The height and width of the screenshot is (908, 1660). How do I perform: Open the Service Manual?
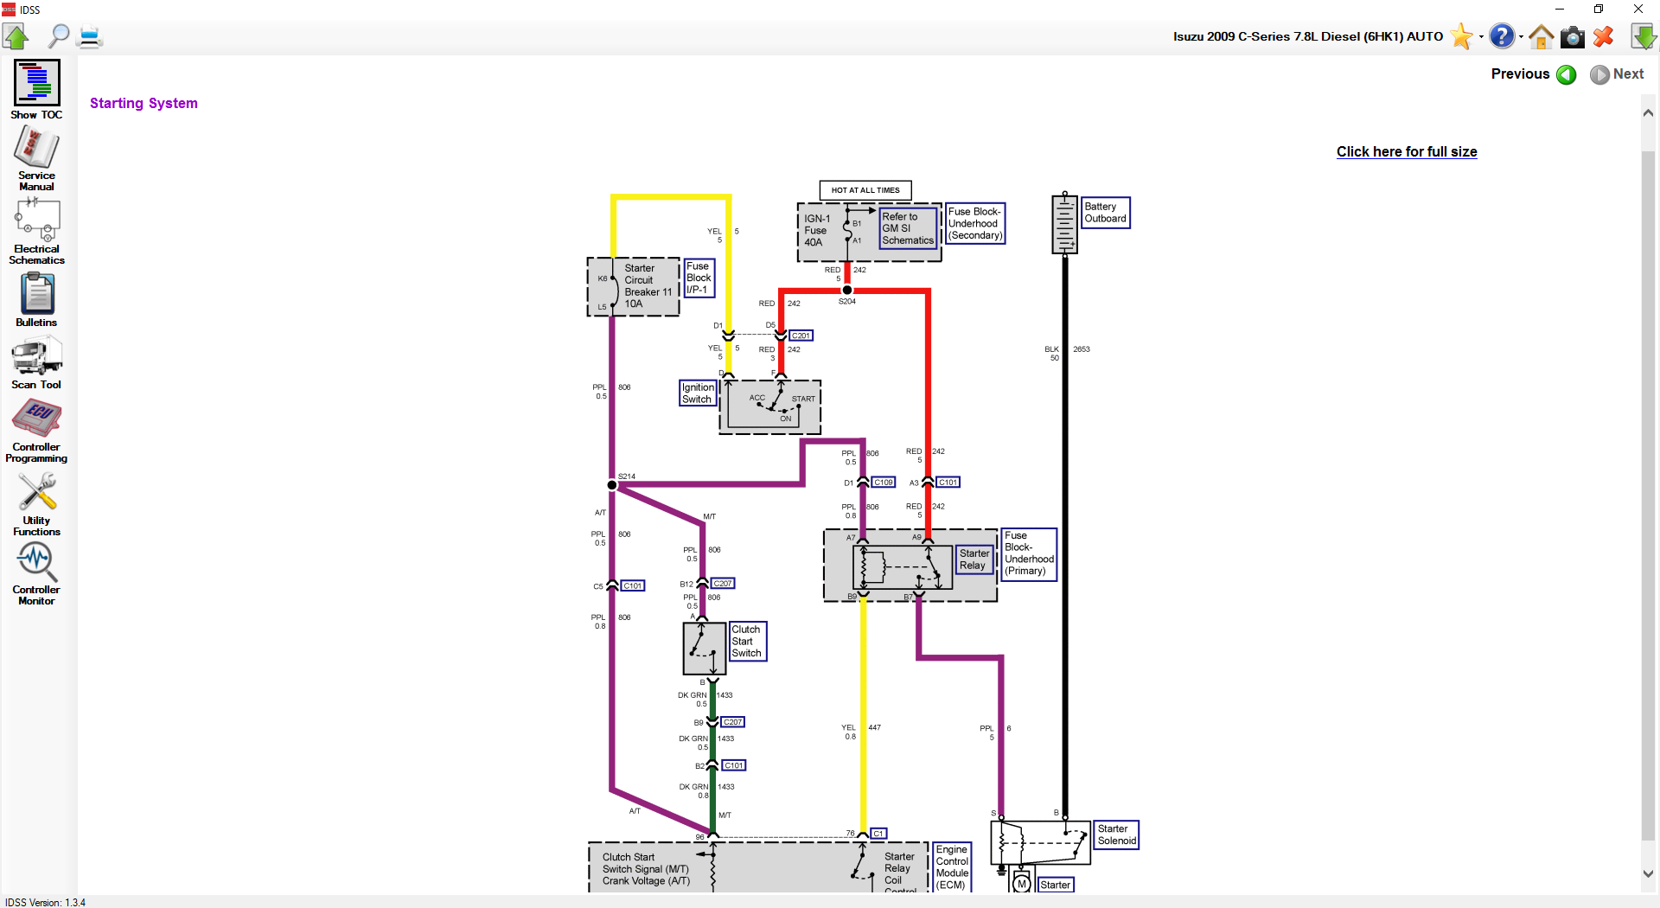click(x=36, y=157)
